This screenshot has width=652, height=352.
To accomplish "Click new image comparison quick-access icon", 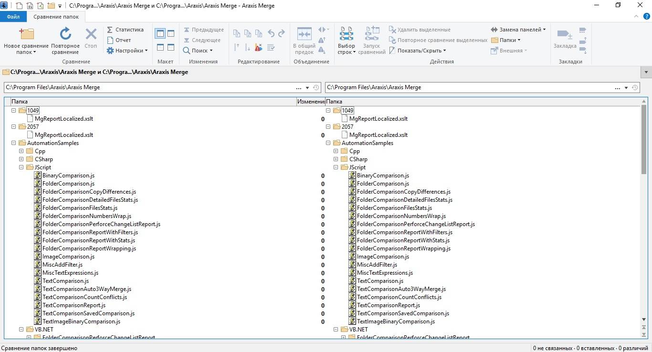I will (40, 6).
